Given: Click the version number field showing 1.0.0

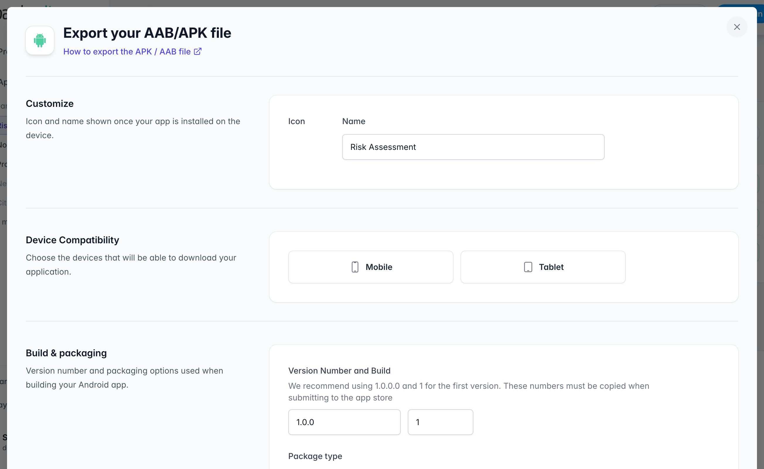Looking at the screenshot, I should point(344,422).
